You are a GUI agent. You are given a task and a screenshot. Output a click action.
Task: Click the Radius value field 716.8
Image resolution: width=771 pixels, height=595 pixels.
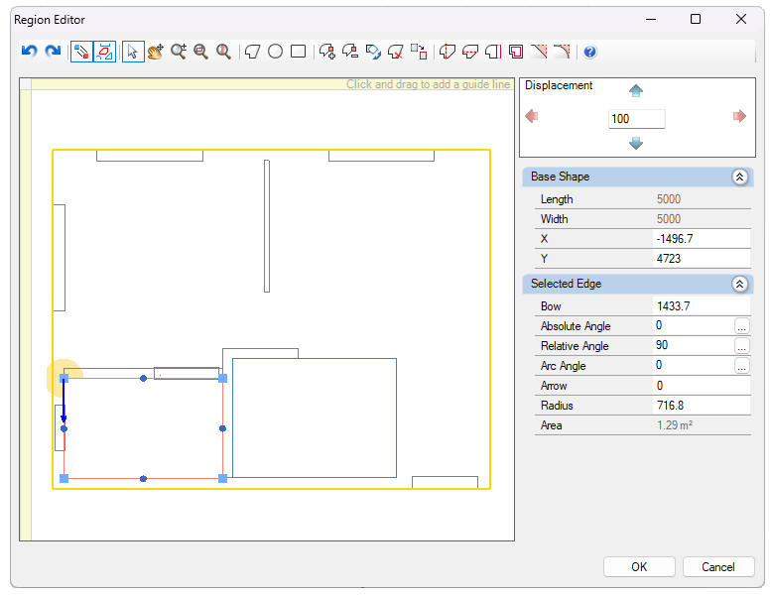pyautogui.click(x=702, y=406)
